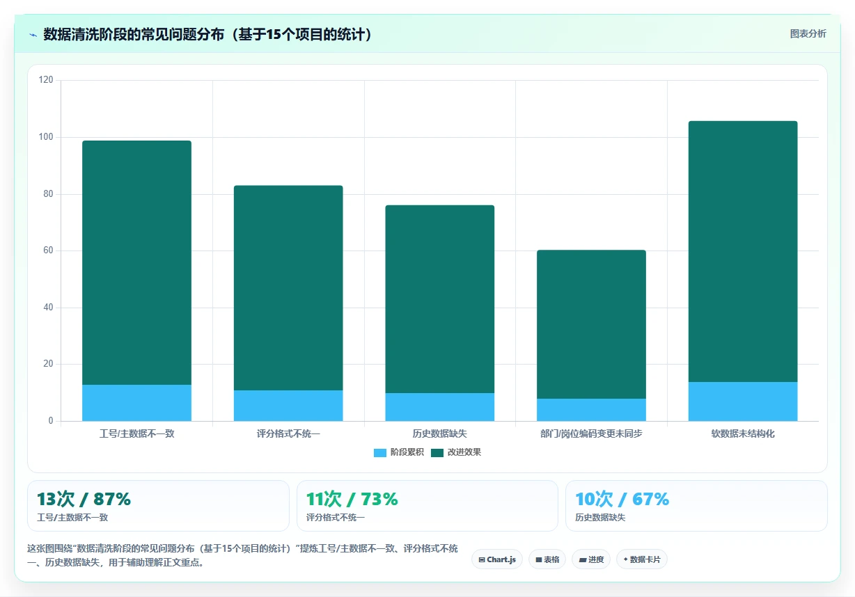Click the x-axis label 软数据未结构化
Image resolution: width=855 pixels, height=597 pixels.
point(743,433)
